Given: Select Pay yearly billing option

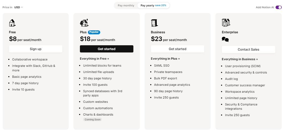Looking at the screenshot, I should click(153, 5).
